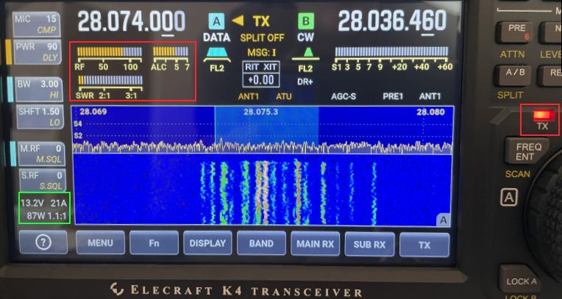This screenshot has width=562, height=299.
Task: Toggle the red TX indicator button
Action: point(541,119)
